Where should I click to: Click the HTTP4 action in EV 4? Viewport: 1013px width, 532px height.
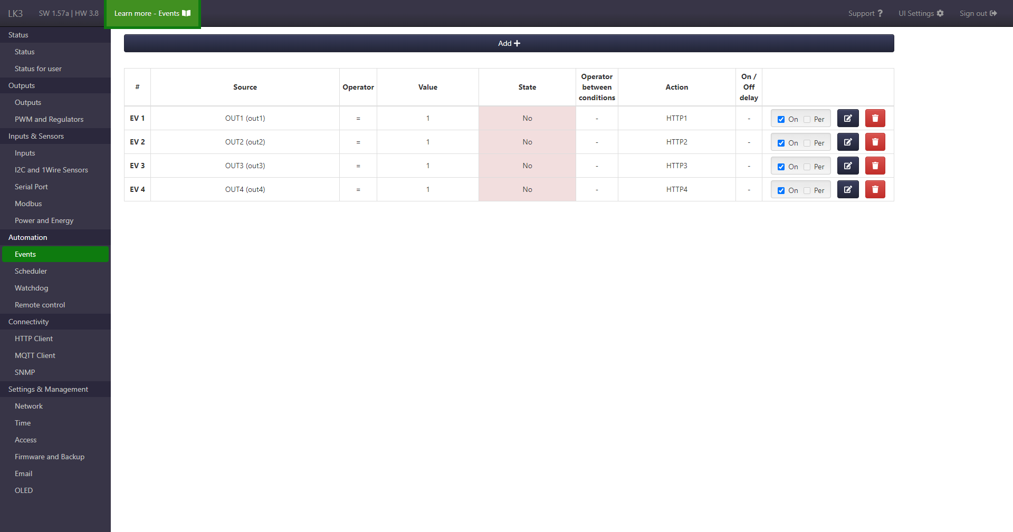(676, 189)
